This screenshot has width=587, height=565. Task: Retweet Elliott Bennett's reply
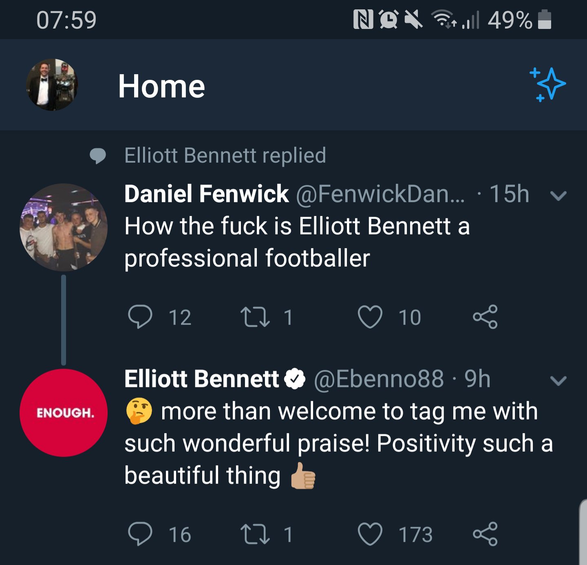click(255, 534)
